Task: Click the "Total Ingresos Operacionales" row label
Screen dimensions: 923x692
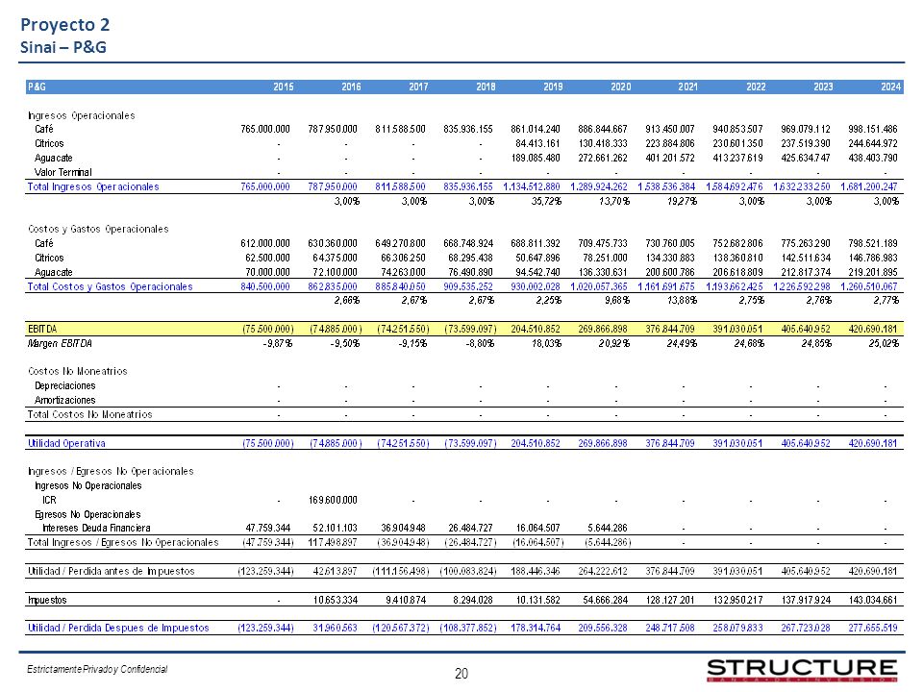Action: [93, 186]
